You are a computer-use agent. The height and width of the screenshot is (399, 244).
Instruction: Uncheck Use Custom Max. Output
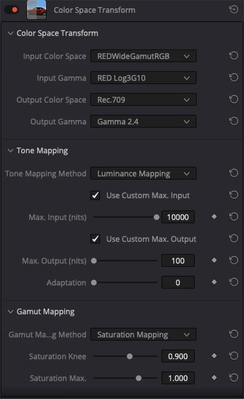point(95,239)
